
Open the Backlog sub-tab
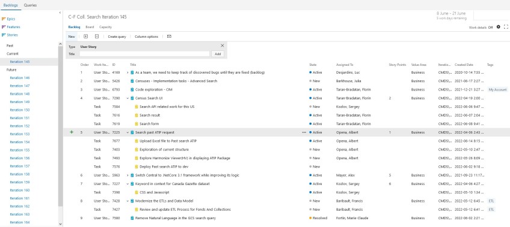click(74, 27)
